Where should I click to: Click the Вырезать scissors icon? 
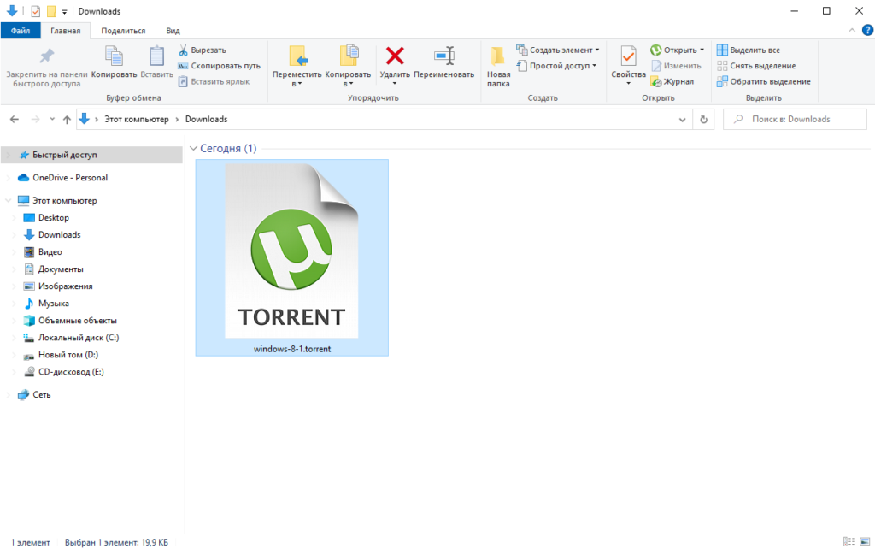pyautogui.click(x=183, y=50)
